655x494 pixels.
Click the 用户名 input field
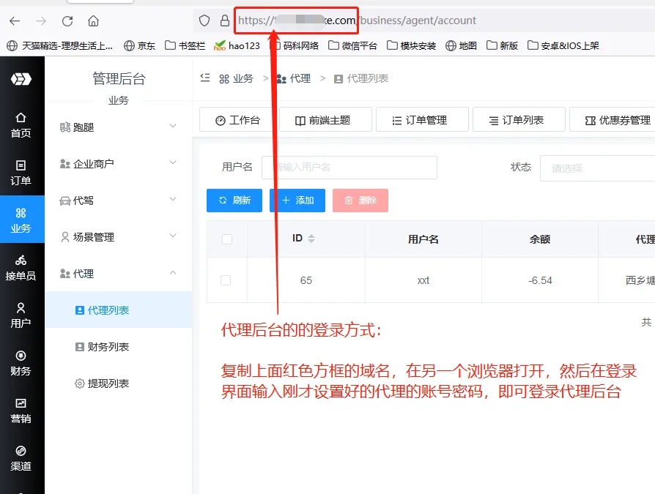[x=349, y=168]
